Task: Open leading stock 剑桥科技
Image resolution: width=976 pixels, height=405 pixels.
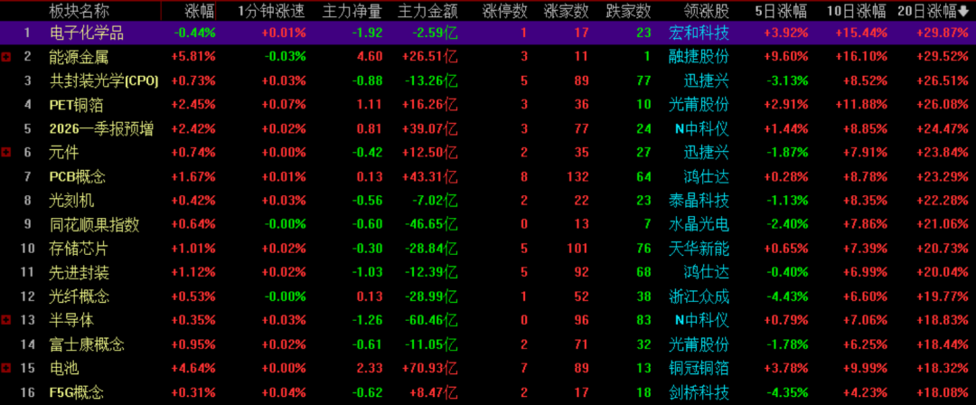Action: pyautogui.click(x=699, y=392)
